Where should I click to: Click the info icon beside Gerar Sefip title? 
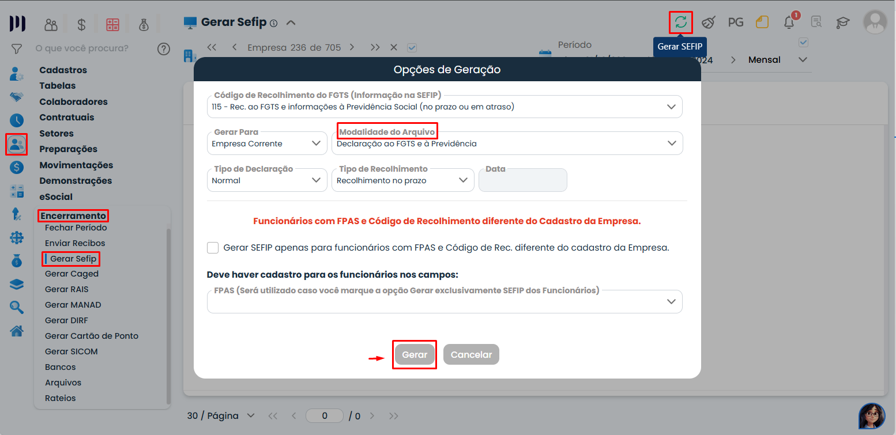pyautogui.click(x=274, y=24)
